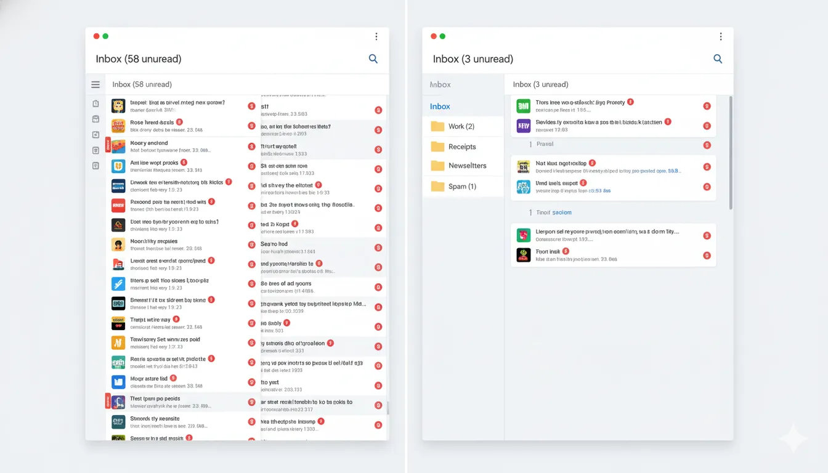Click the avatar of the 'Rose' email row

[x=118, y=126]
